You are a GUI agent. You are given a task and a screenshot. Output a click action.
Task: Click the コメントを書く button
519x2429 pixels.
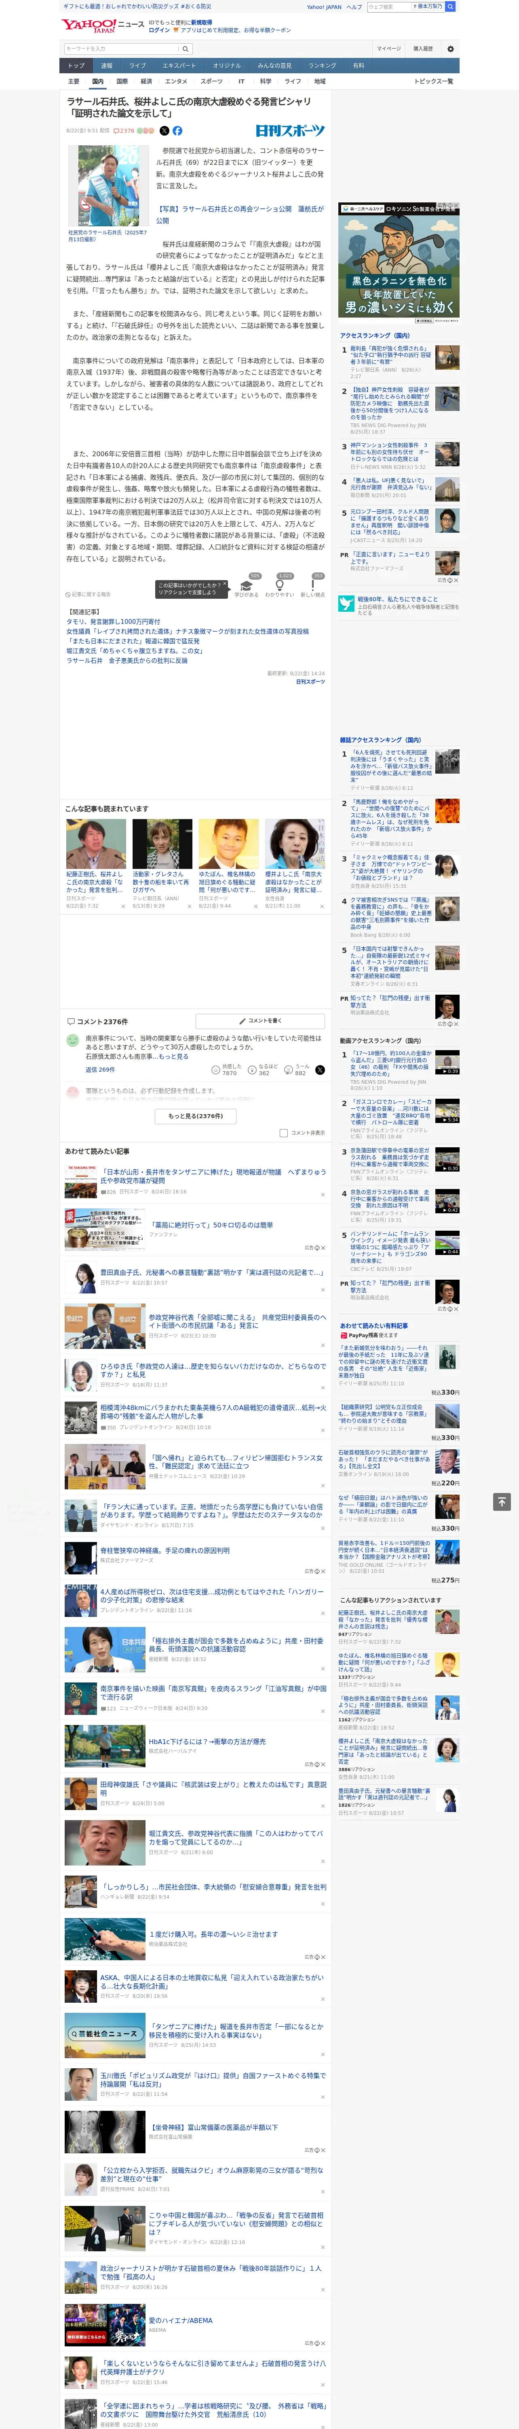[260, 1021]
